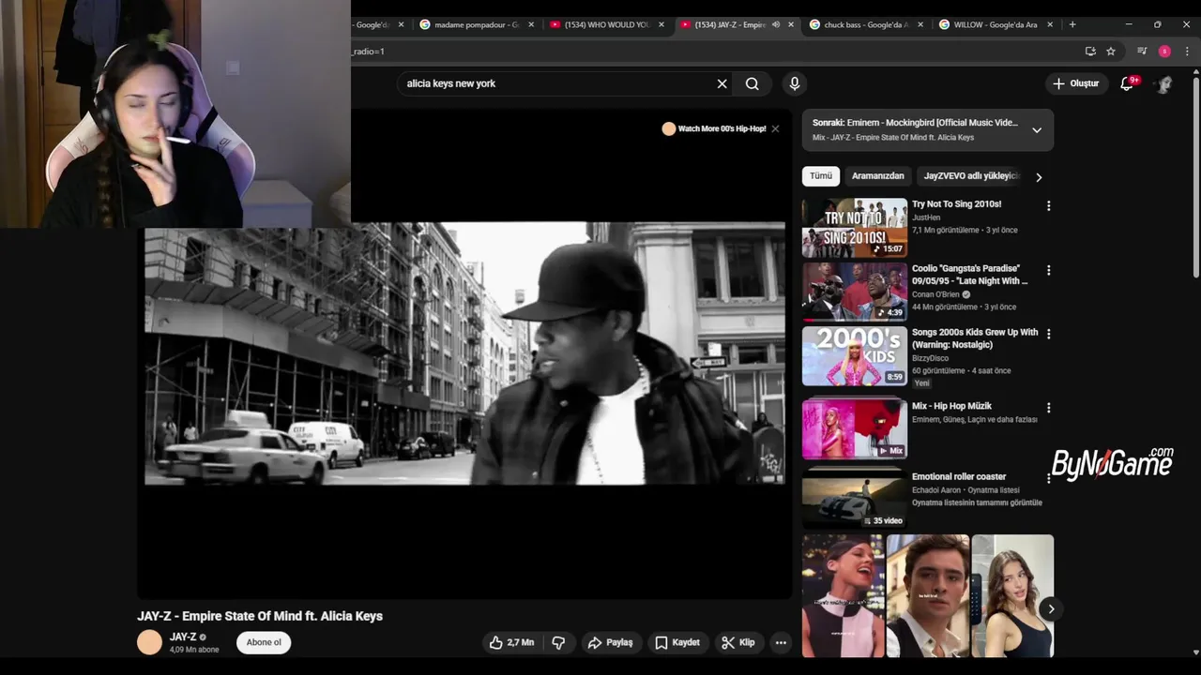Open a new browser tab

(x=1072, y=24)
